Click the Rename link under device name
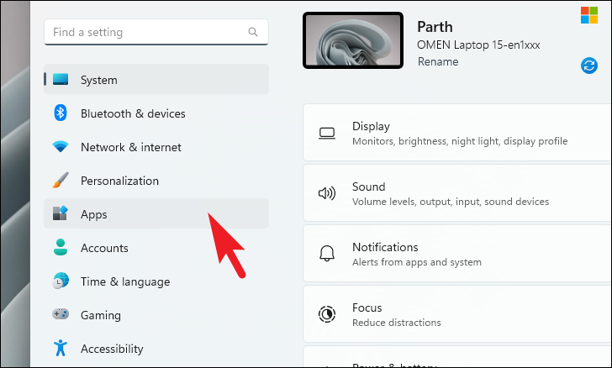Screen dimensions: 612x368 (438, 61)
